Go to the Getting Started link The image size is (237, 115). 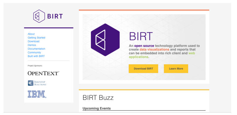click(36, 38)
